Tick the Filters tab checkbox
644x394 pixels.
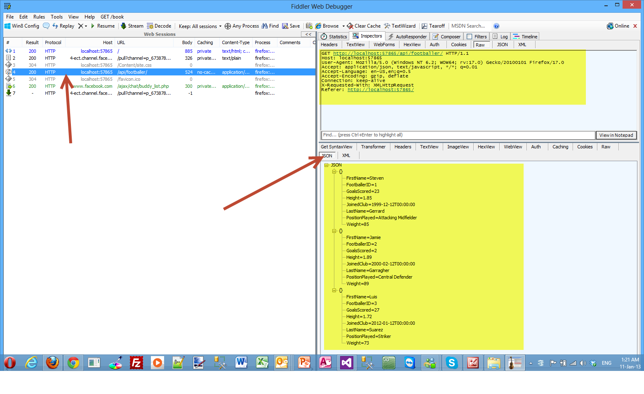[x=469, y=37]
